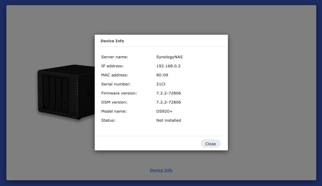
Task: Select the serial number value starting with 21C
Action: tap(161, 84)
